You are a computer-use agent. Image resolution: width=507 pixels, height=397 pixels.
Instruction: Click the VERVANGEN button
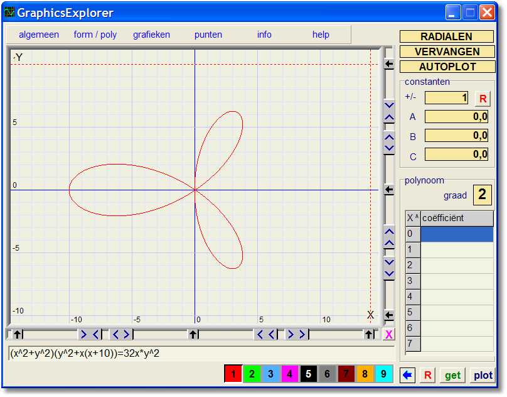[447, 52]
